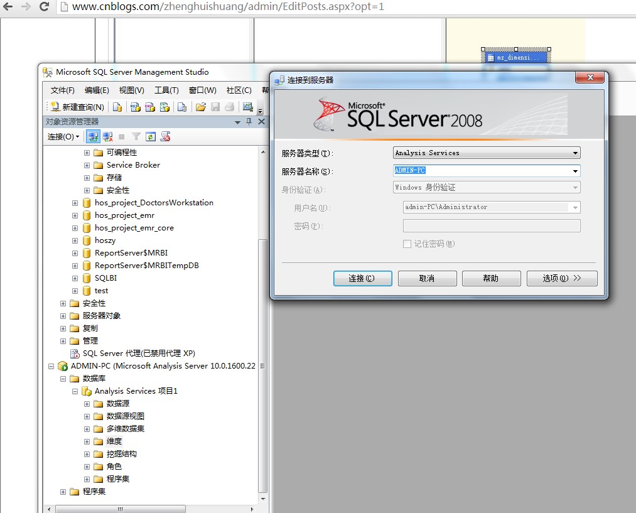Open the 服务器名称 dropdown arrow
The image size is (636, 513).
[x=575, y=171]
